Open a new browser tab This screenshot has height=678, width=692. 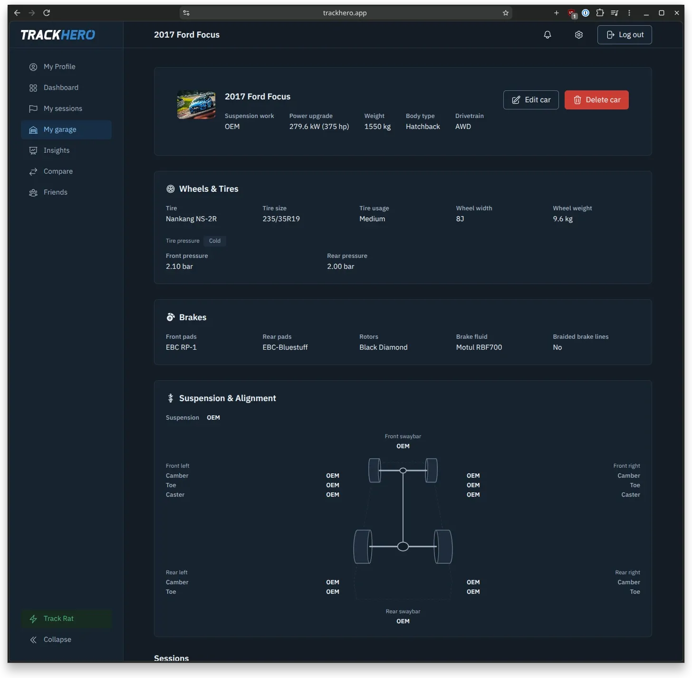click(557, 13)
